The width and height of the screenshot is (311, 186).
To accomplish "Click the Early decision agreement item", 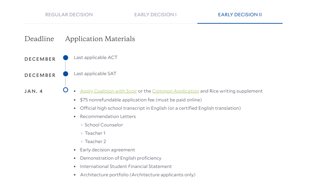I will tap(107, 150).
